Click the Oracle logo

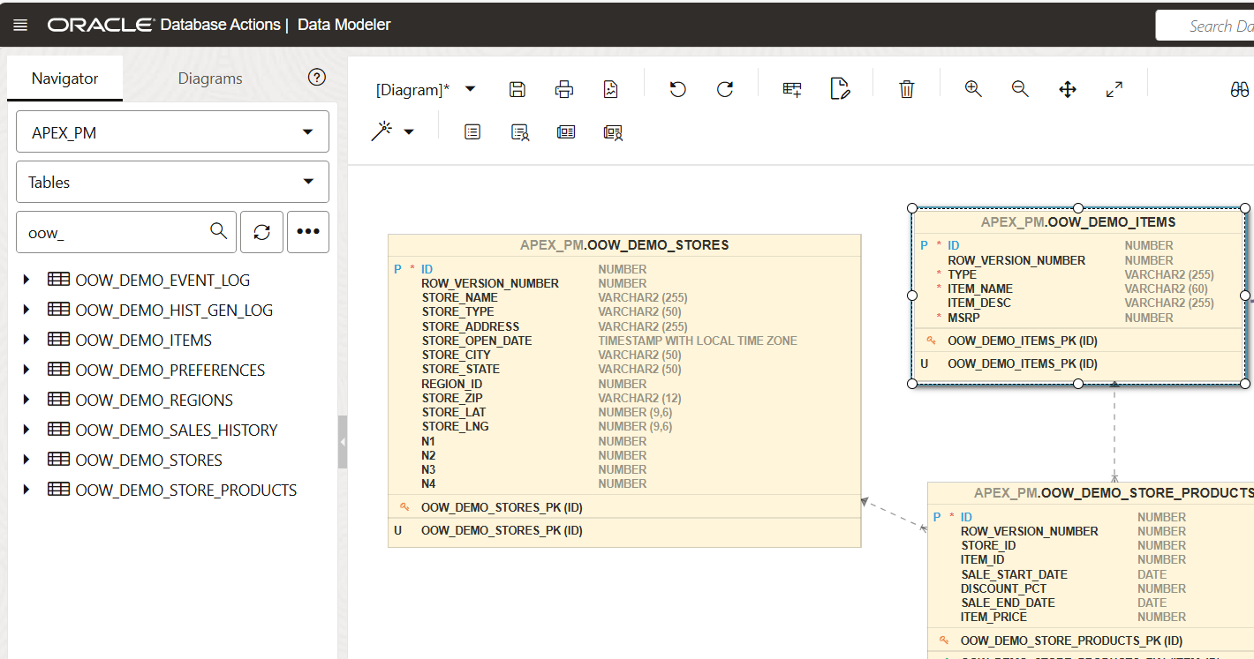pyautogui.click(x=101, y=25)
